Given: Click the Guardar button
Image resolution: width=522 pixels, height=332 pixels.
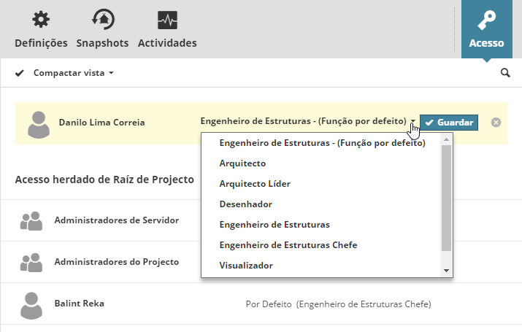Looking at the screenshot, I should (449, 123).
